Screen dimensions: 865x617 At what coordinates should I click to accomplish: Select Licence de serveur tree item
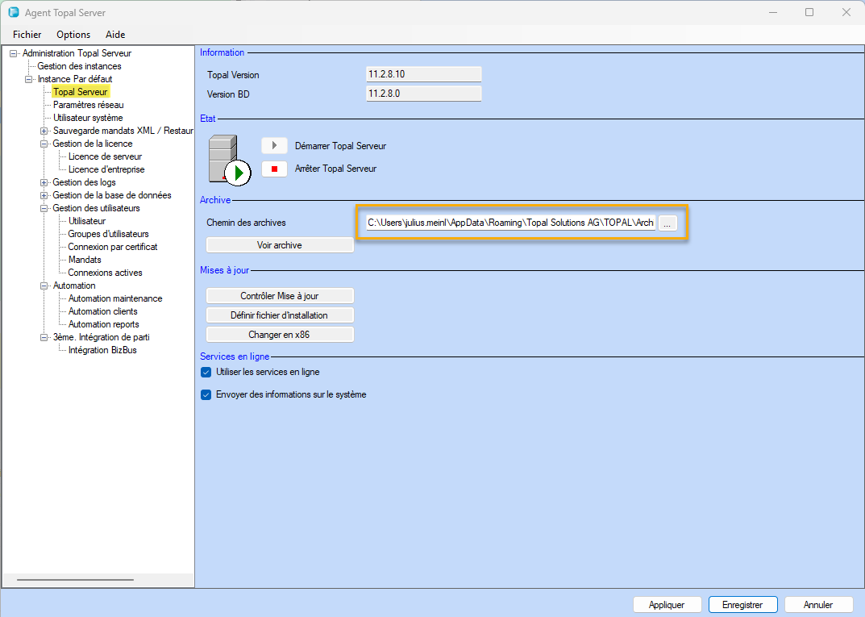pos(105,156)
